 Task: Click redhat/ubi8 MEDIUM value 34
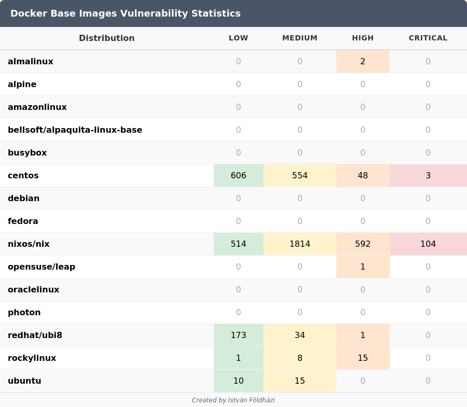click(299, 335)
